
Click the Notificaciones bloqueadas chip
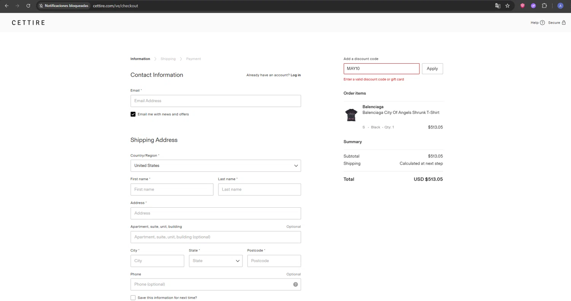pyautogui.click(x=64, y=6)
